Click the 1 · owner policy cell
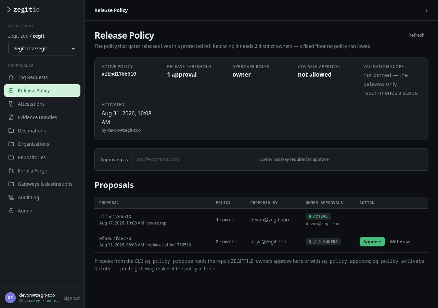Screen dimensions: 438x308 pos(226,220)
